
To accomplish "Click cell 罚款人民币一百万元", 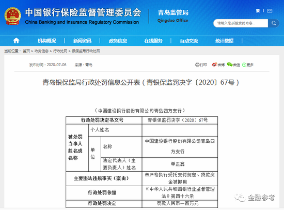I will pyautogui.click(x=180, y=203).
